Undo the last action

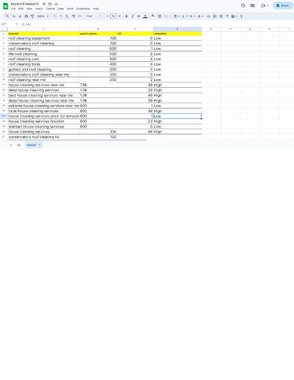click(14, 16)
